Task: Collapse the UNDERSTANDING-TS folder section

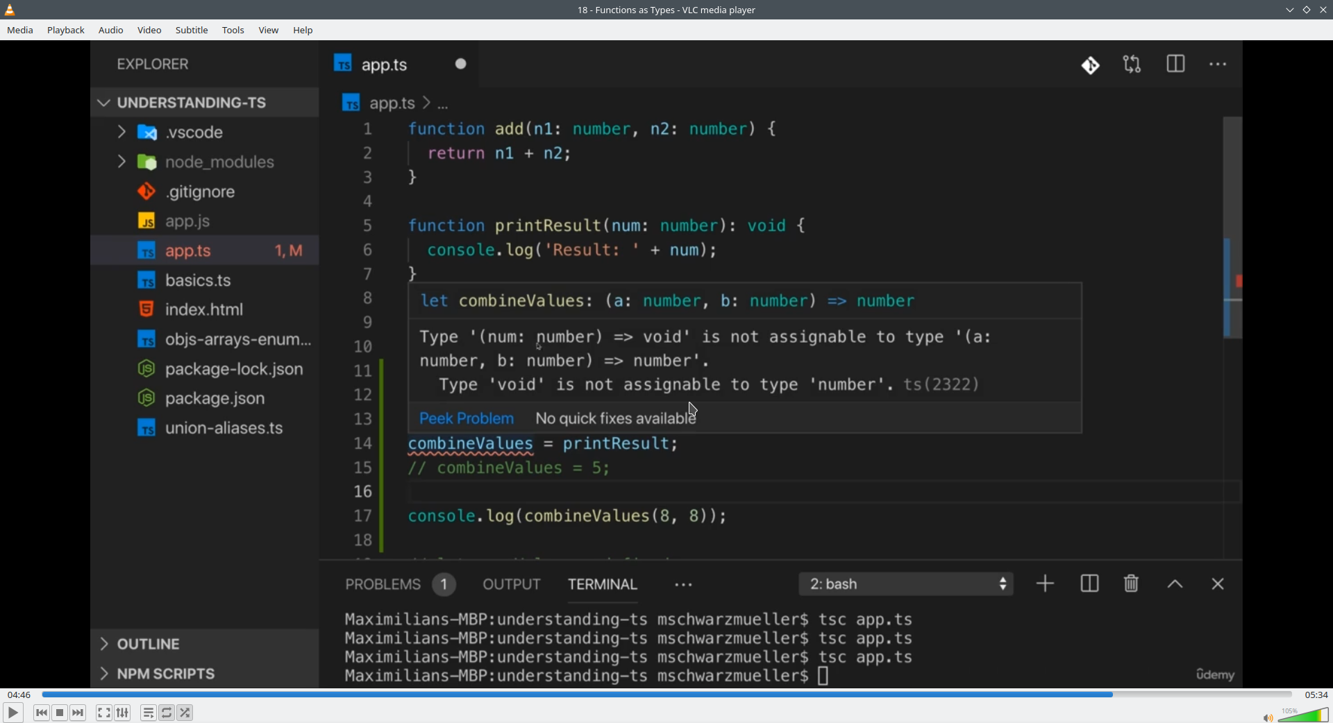Action: coord(205,103)
